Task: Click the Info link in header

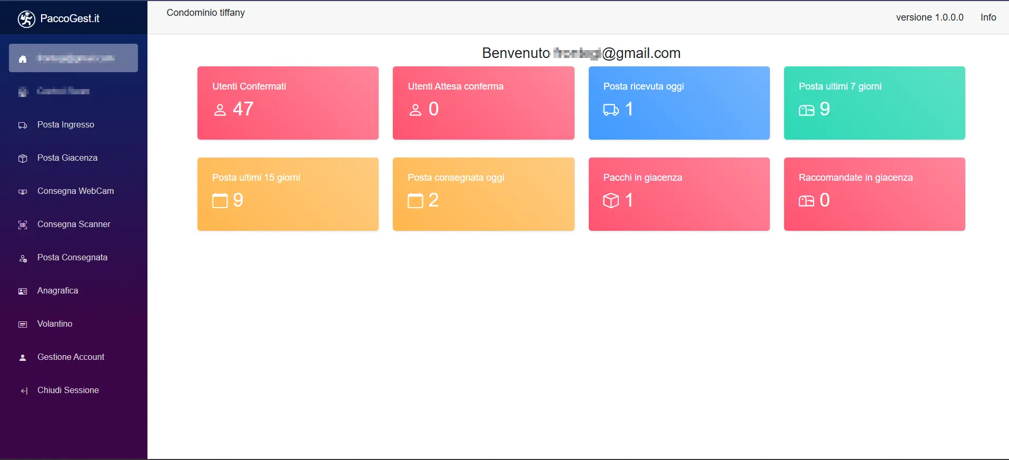Action: [988, 17]
